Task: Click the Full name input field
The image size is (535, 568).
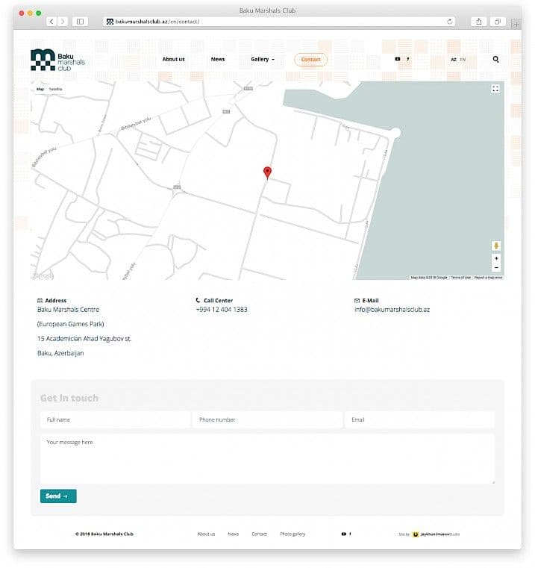Action: (115, 420)
